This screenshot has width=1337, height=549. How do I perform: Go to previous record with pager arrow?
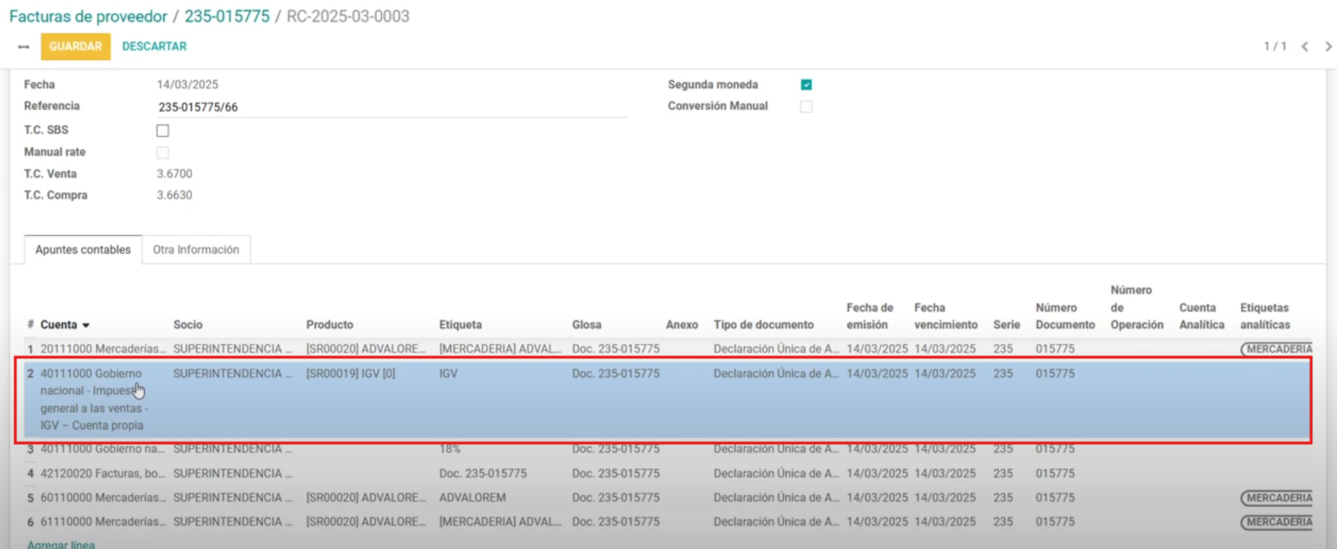1304,47
